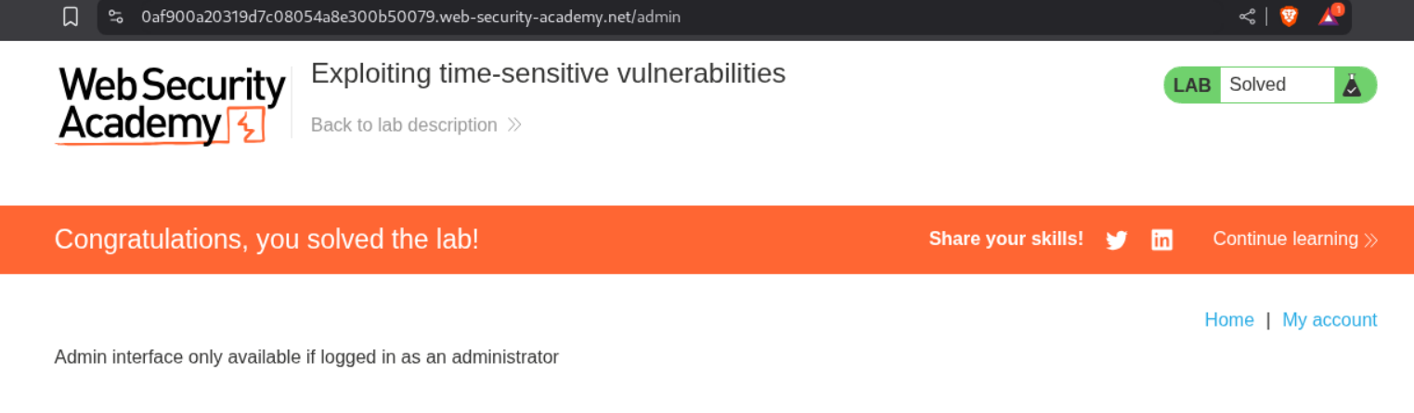Screen dimensions: 1414x413
Task: Share on Twitter via bird icon
Action: click(x=1116, y=240)
